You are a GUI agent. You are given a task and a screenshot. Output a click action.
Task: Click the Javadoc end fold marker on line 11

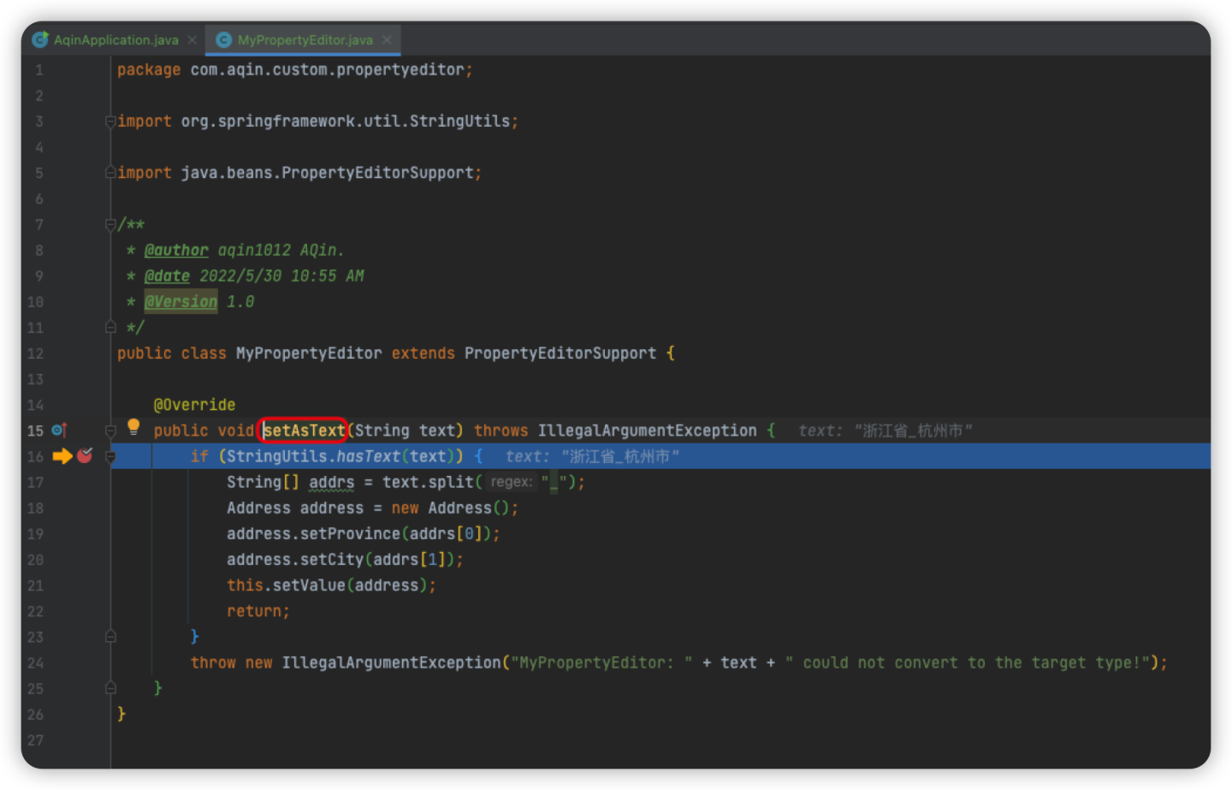click(x=110, y=327)
